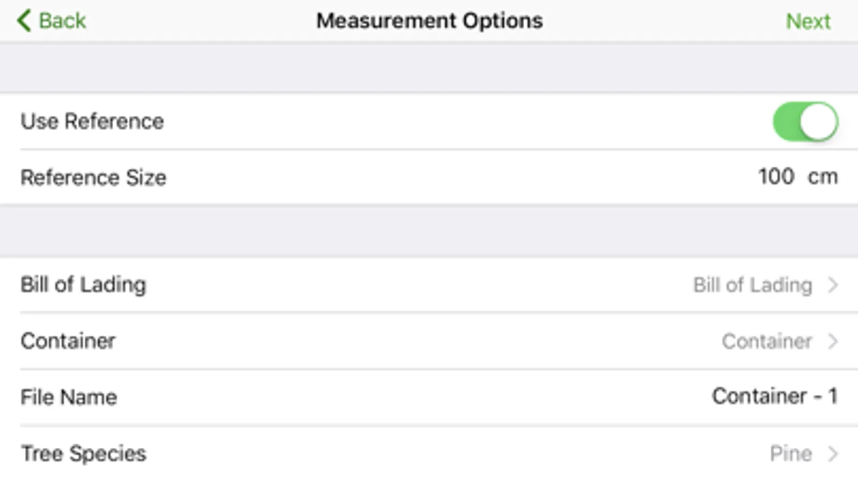Edit the Reference Size value 100

pyautogui.click(x=775, y=177)
